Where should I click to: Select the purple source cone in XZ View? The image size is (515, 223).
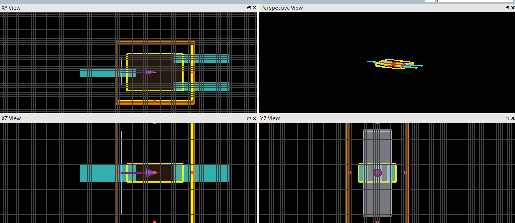click(x=151, y=173)
